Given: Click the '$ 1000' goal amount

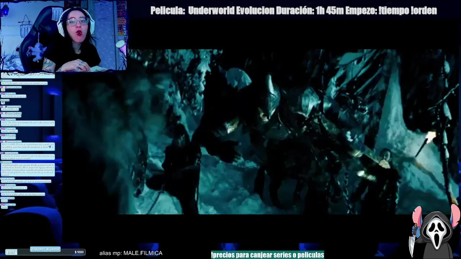Looking at the screenshot, I should point(79,252).
